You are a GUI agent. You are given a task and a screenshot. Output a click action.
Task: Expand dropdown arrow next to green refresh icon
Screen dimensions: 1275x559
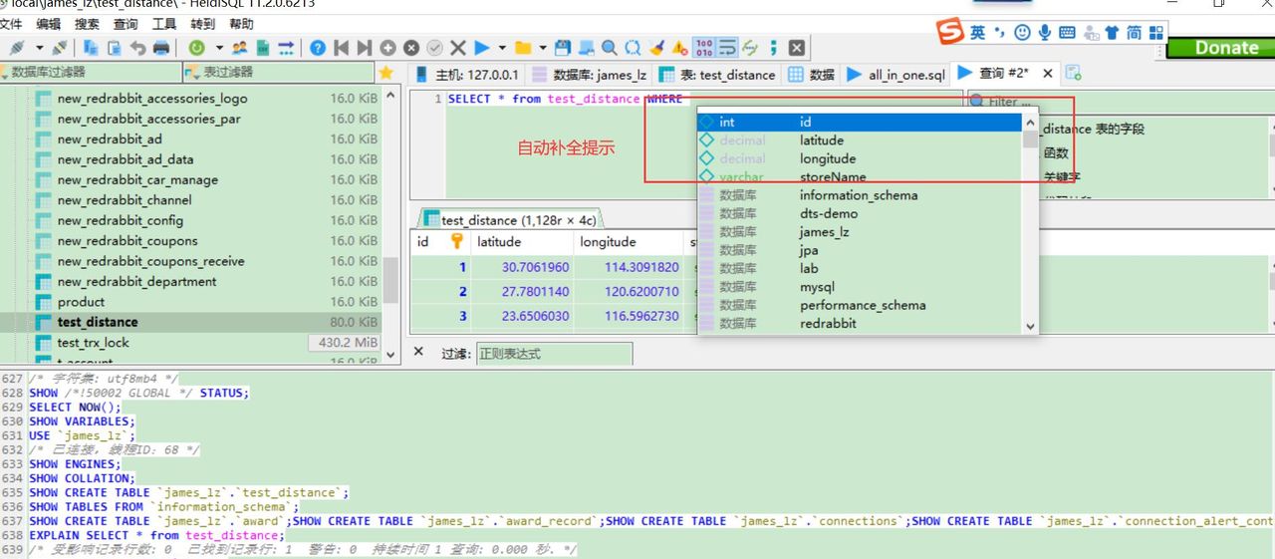click(217, 48)
